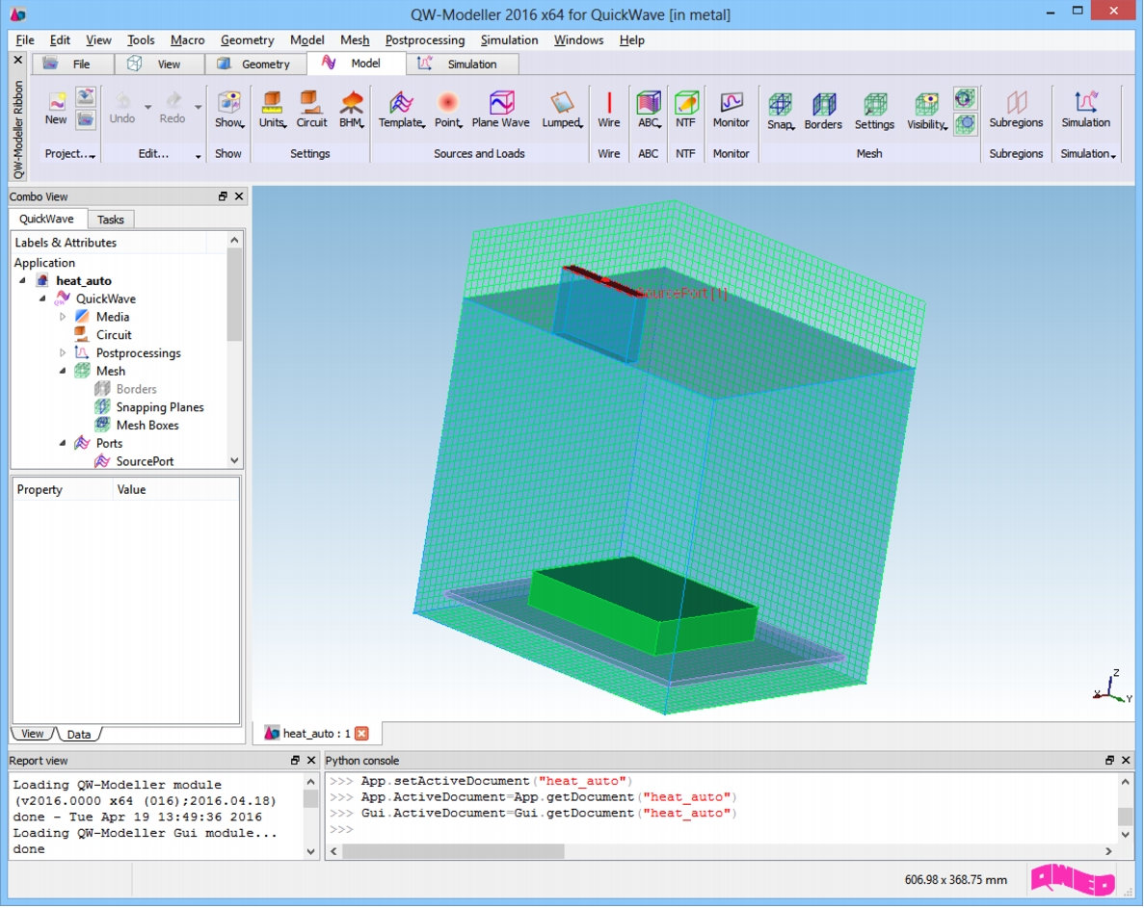Open the Redo history dropdown arrow
The width and height of the screenshot is (1144, 908).
[199, 108]
